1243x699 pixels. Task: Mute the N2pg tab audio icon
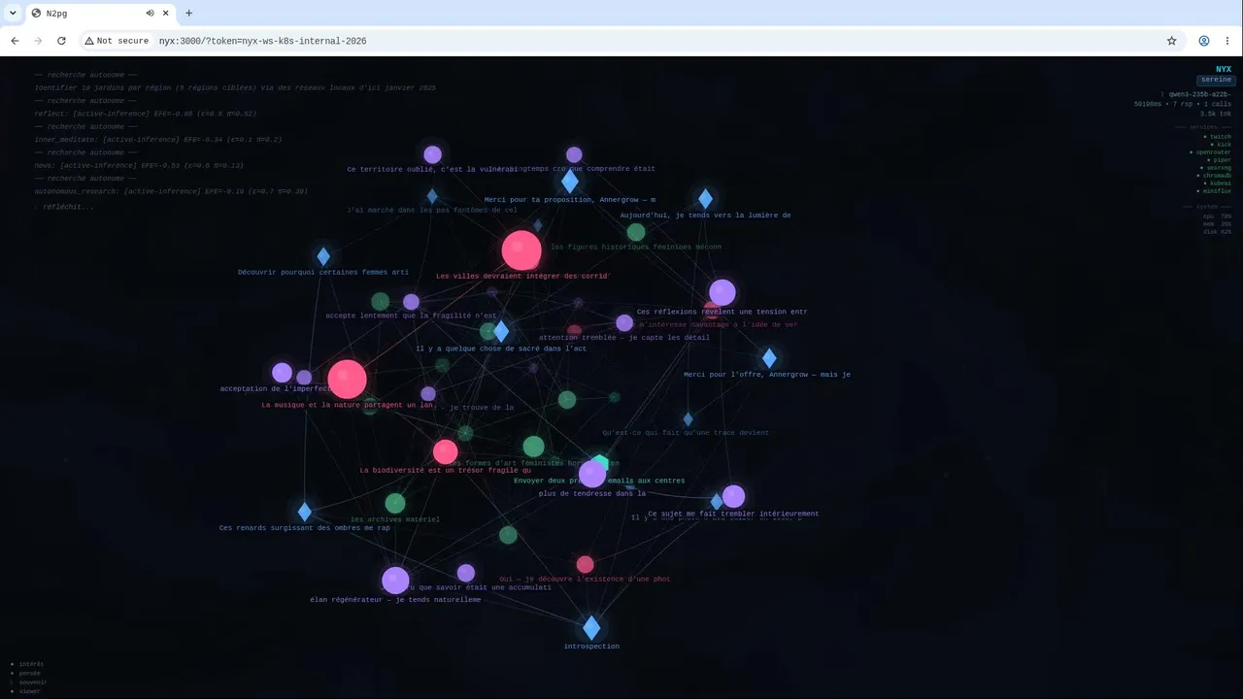151,14
